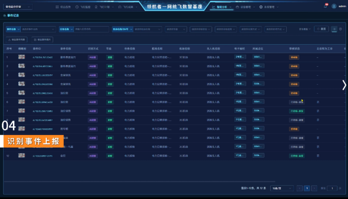Open the last filter dropdown before 更多搜索

275,29
